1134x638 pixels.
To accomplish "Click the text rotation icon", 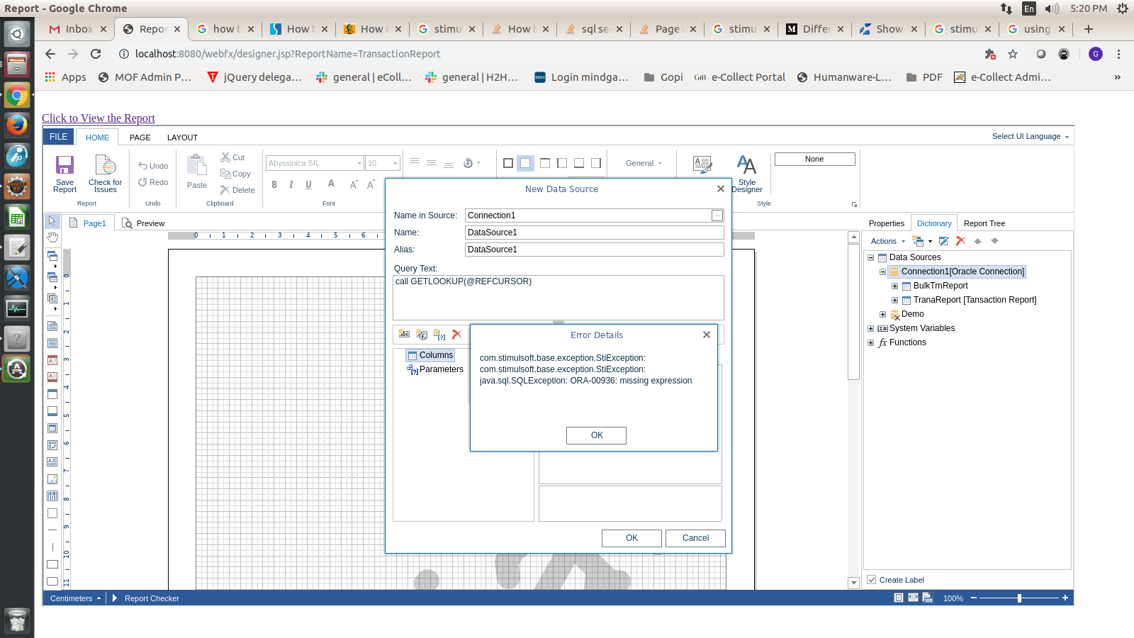I will tap(468, 163).
